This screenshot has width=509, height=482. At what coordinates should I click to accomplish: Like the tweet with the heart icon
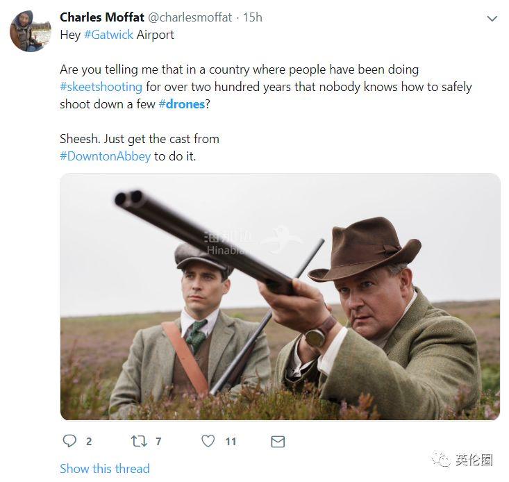208,441
